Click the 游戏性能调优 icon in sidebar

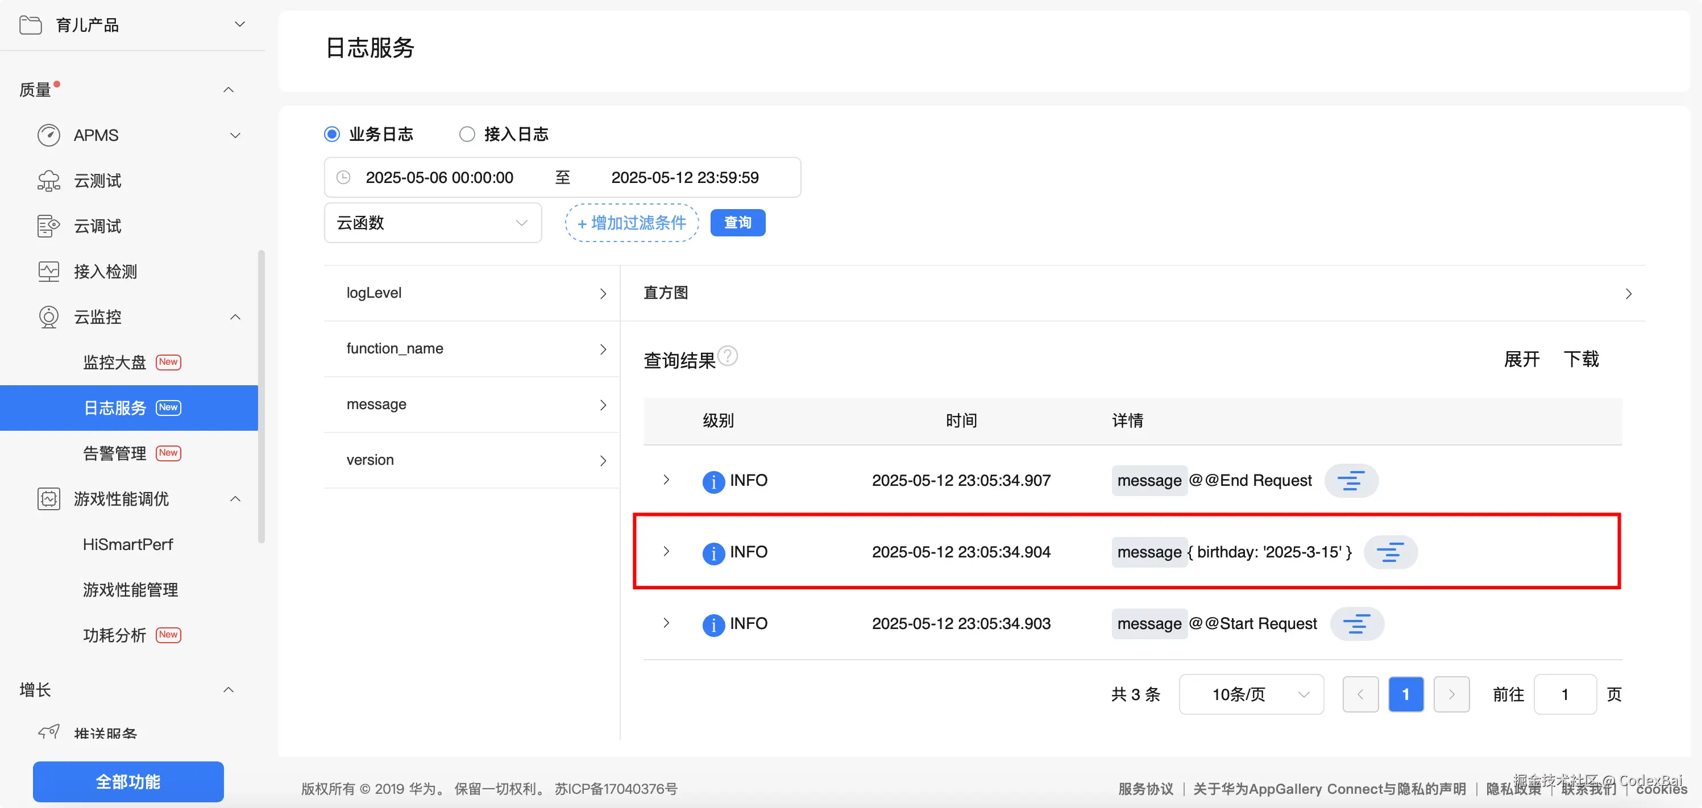coord(48,499)
